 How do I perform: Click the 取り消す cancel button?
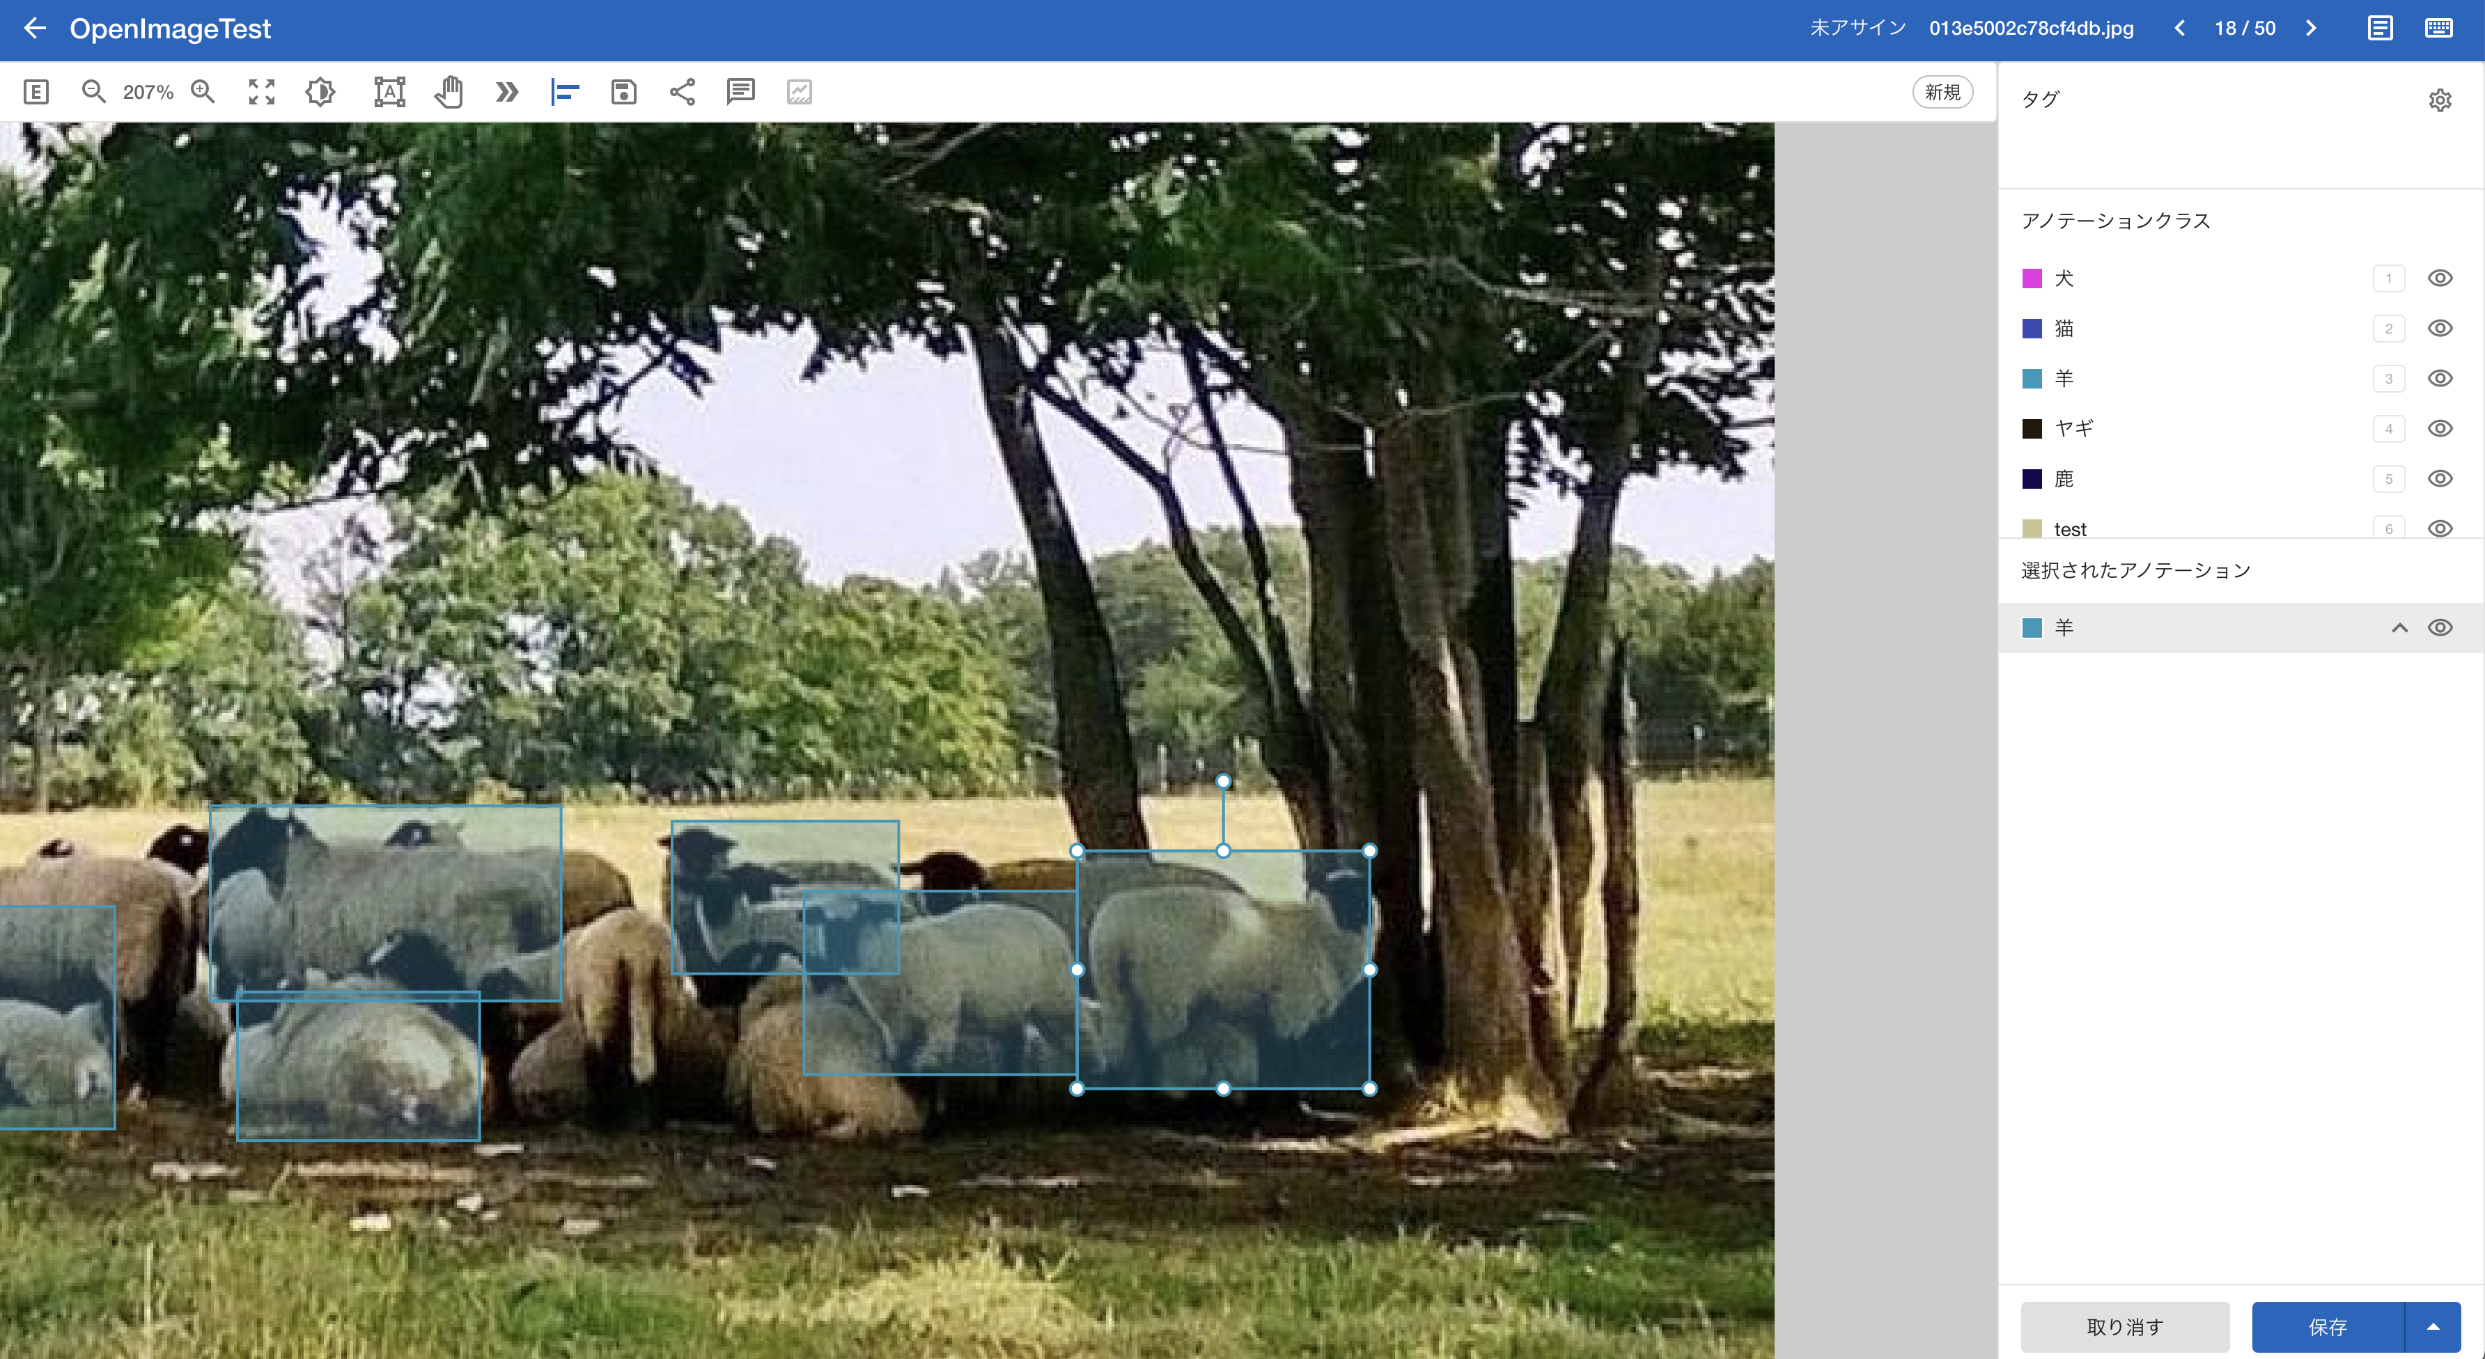click(x=2124, y=1326)
